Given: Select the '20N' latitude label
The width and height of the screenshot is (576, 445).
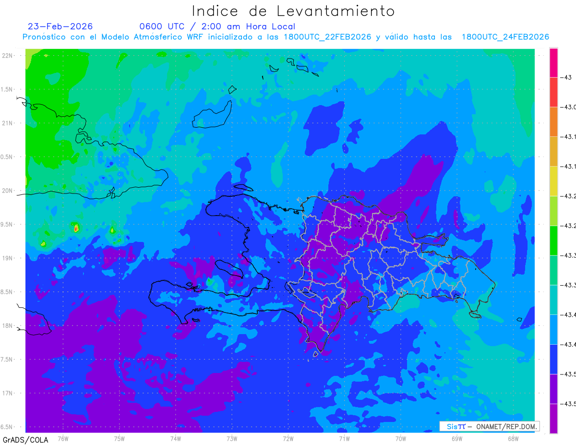Looking at the screenshot, I should (x=8, y=191).
